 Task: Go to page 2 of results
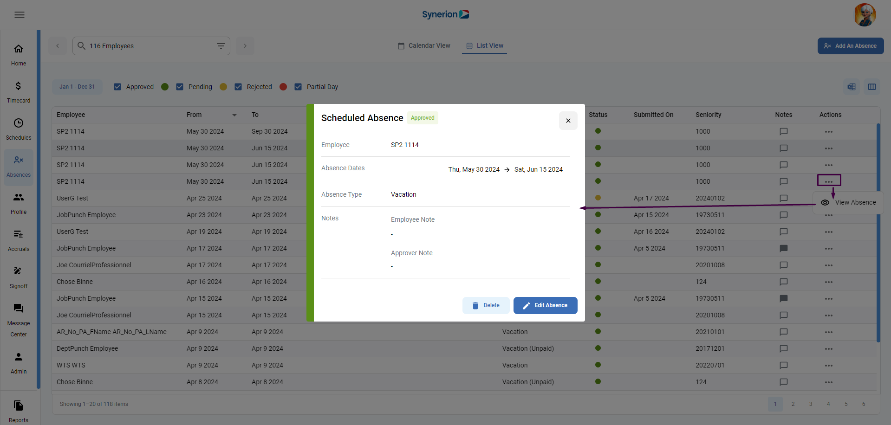click(x=793, y=404)
